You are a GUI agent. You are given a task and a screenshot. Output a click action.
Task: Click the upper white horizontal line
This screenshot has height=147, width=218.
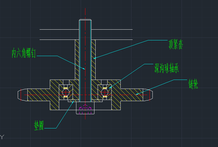58,29
